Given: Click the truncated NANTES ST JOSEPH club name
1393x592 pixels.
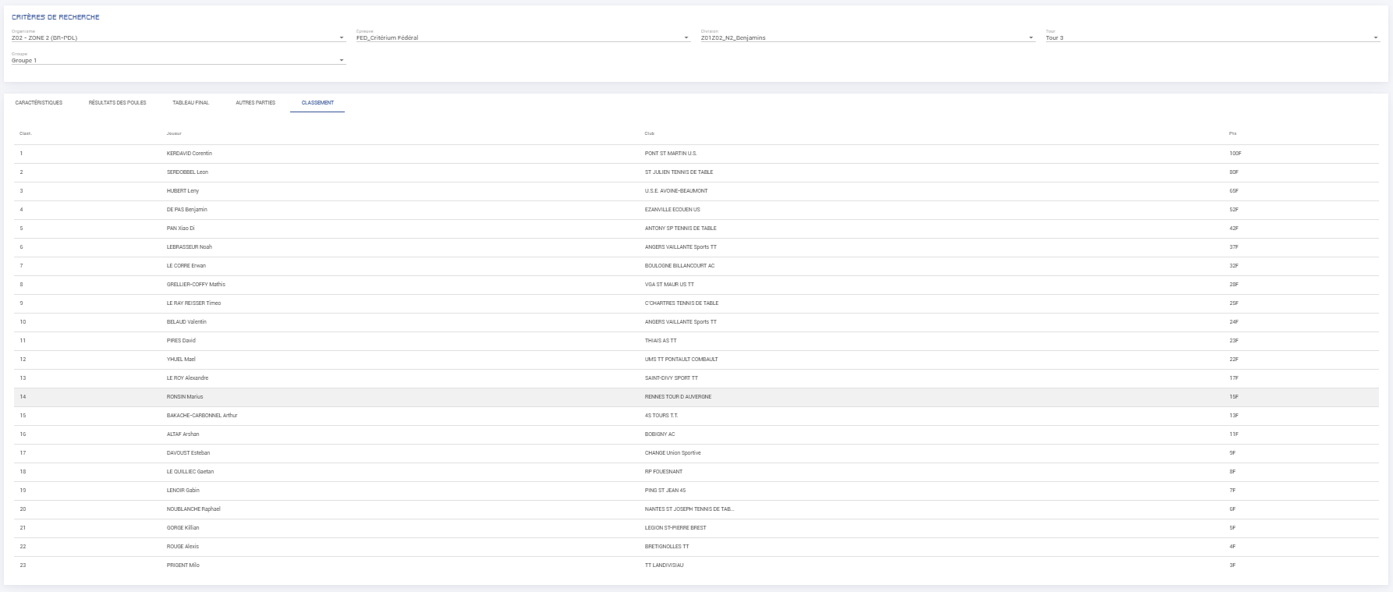Looking at the screenshot, I should click(689, 509).
